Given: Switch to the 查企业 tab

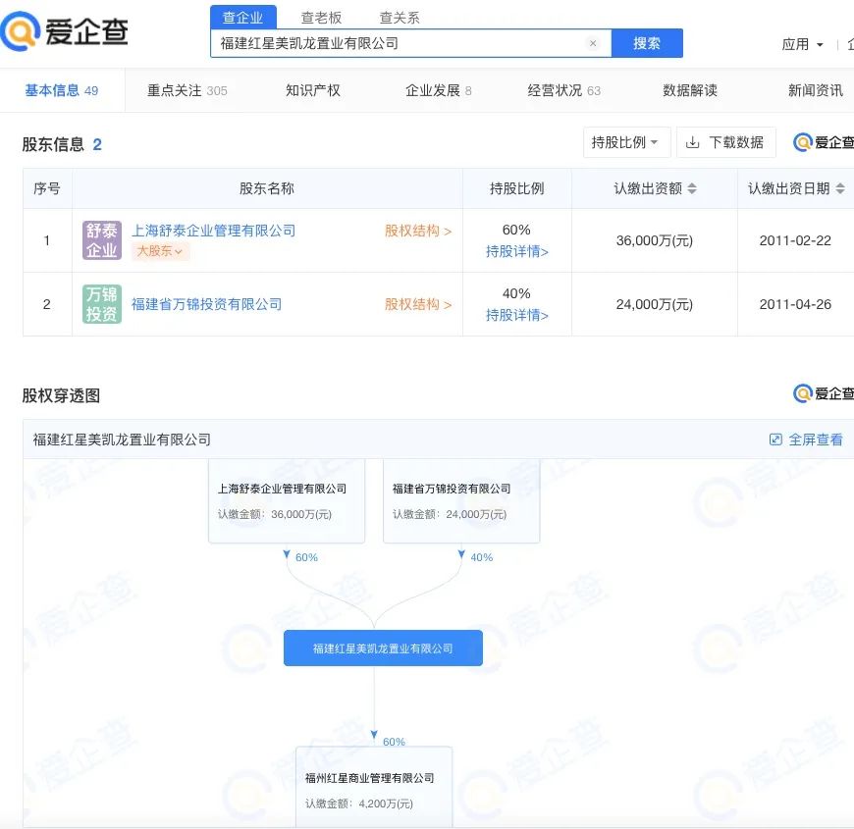Looking at the screenshot, I should pyautogui.click(x=242, y=18).
